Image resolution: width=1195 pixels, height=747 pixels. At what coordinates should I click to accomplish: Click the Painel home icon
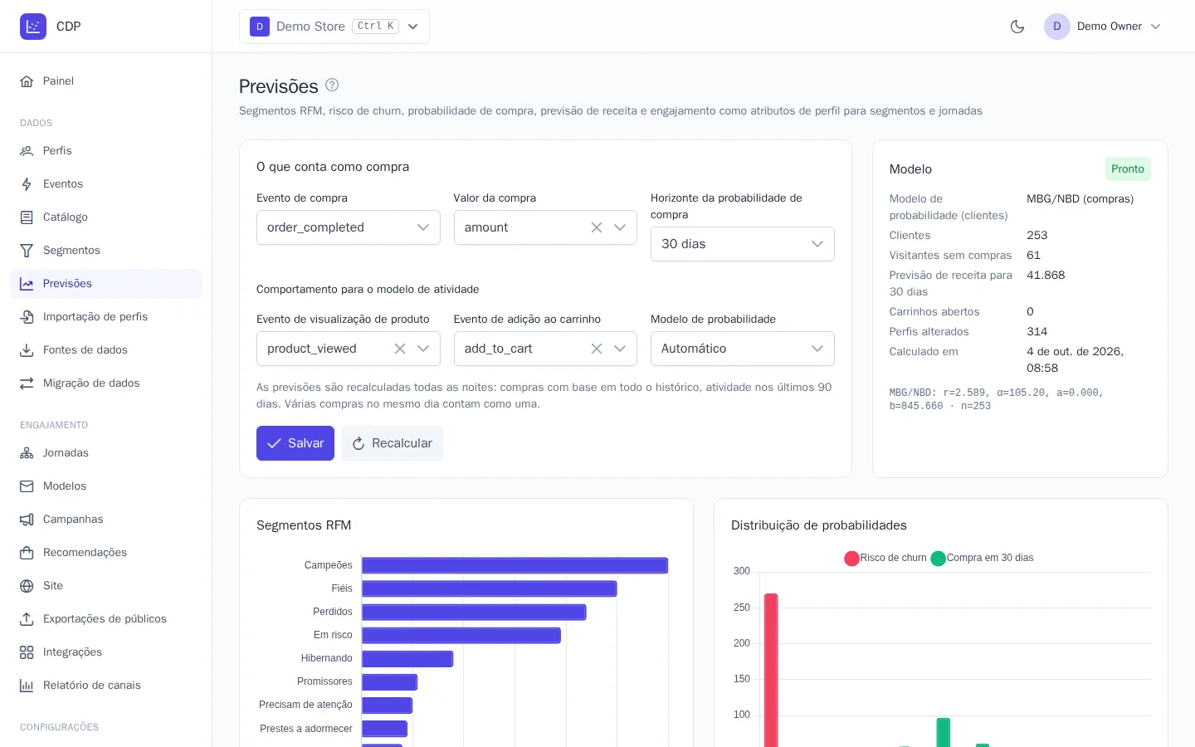[x=27, y=81]
